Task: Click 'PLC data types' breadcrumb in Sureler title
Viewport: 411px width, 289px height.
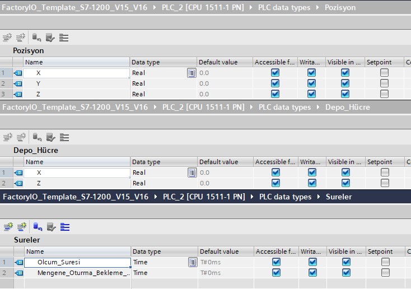Action: click(284, 197)
